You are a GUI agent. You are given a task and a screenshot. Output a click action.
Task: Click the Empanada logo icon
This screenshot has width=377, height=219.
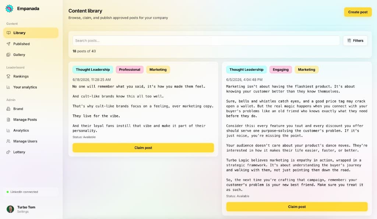tap(9, 9)
